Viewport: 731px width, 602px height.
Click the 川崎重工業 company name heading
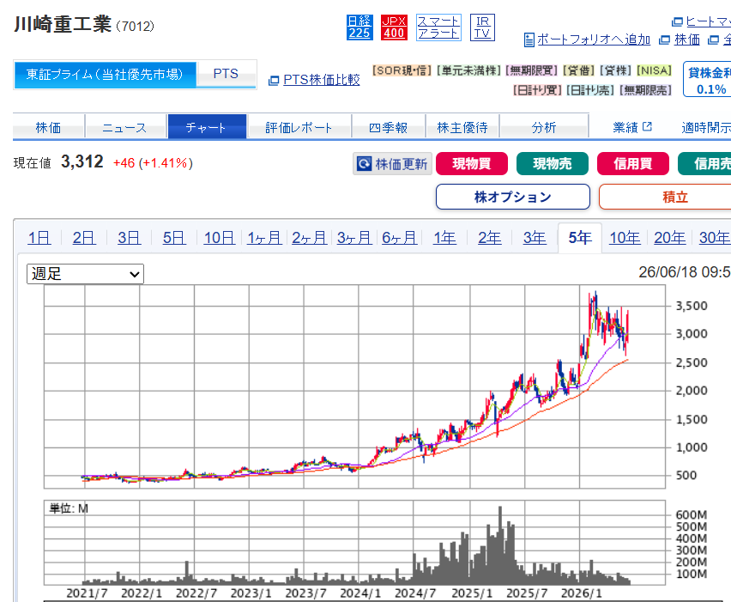coord(63,24)
